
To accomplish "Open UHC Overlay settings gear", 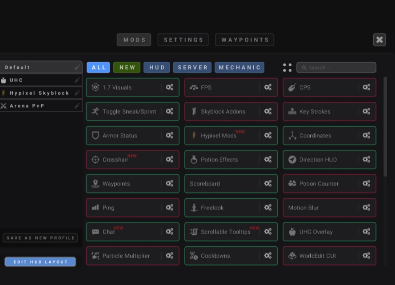I will point(366,231).
